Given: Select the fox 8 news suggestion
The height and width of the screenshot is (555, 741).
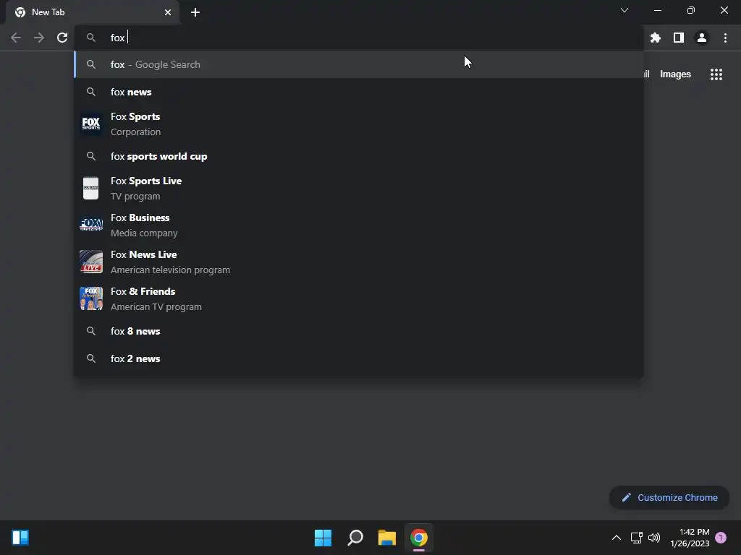Looking at the screenshot, I should click(x=359, y=331).
